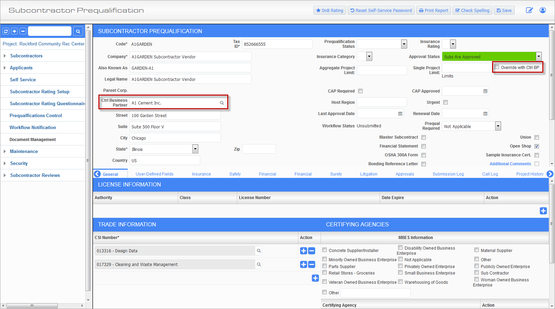Remove the Design Data trade row
The height and width of the screenshot is (309, 555).
coord(312,251)
